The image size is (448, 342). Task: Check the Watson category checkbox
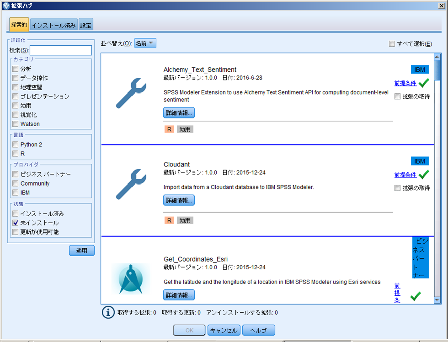click(16, 124)
